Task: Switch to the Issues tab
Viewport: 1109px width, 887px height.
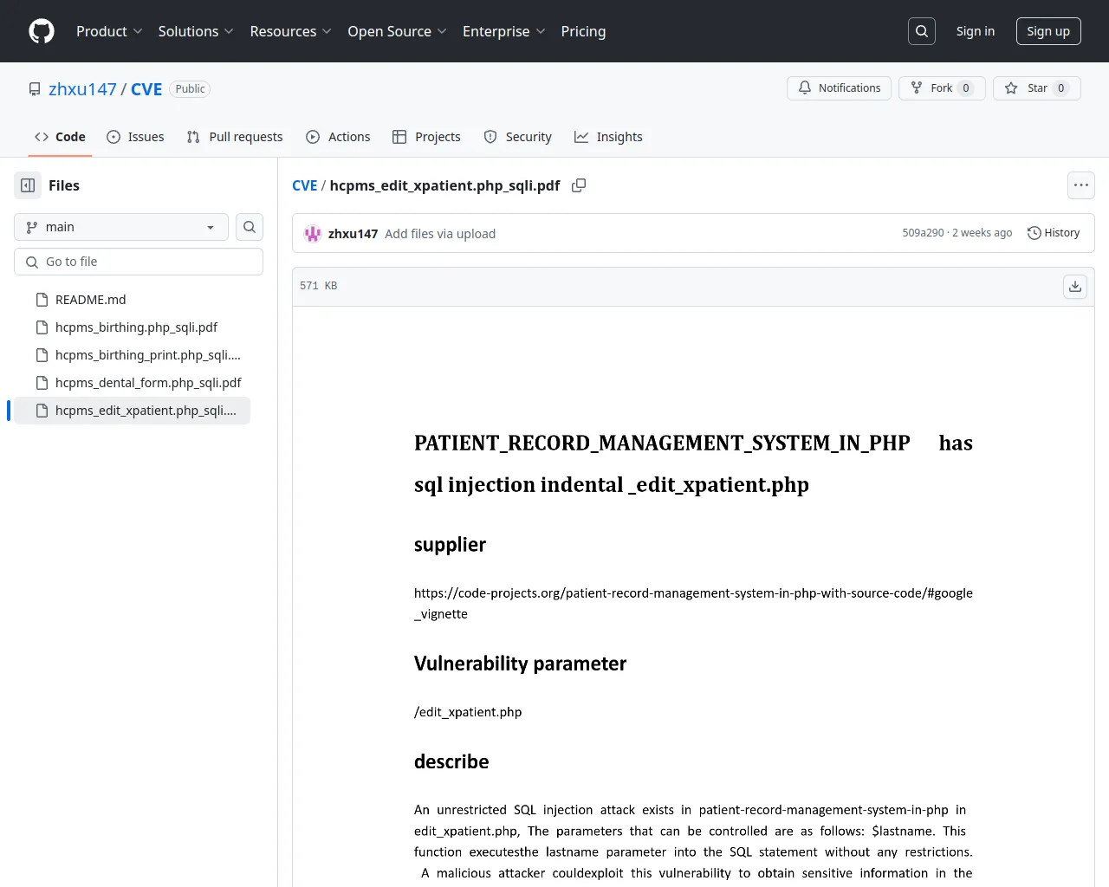Action: [x=135, y=137]
